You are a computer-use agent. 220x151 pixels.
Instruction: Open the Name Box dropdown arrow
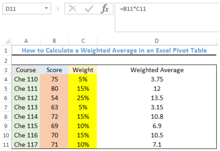pos(46,8)
